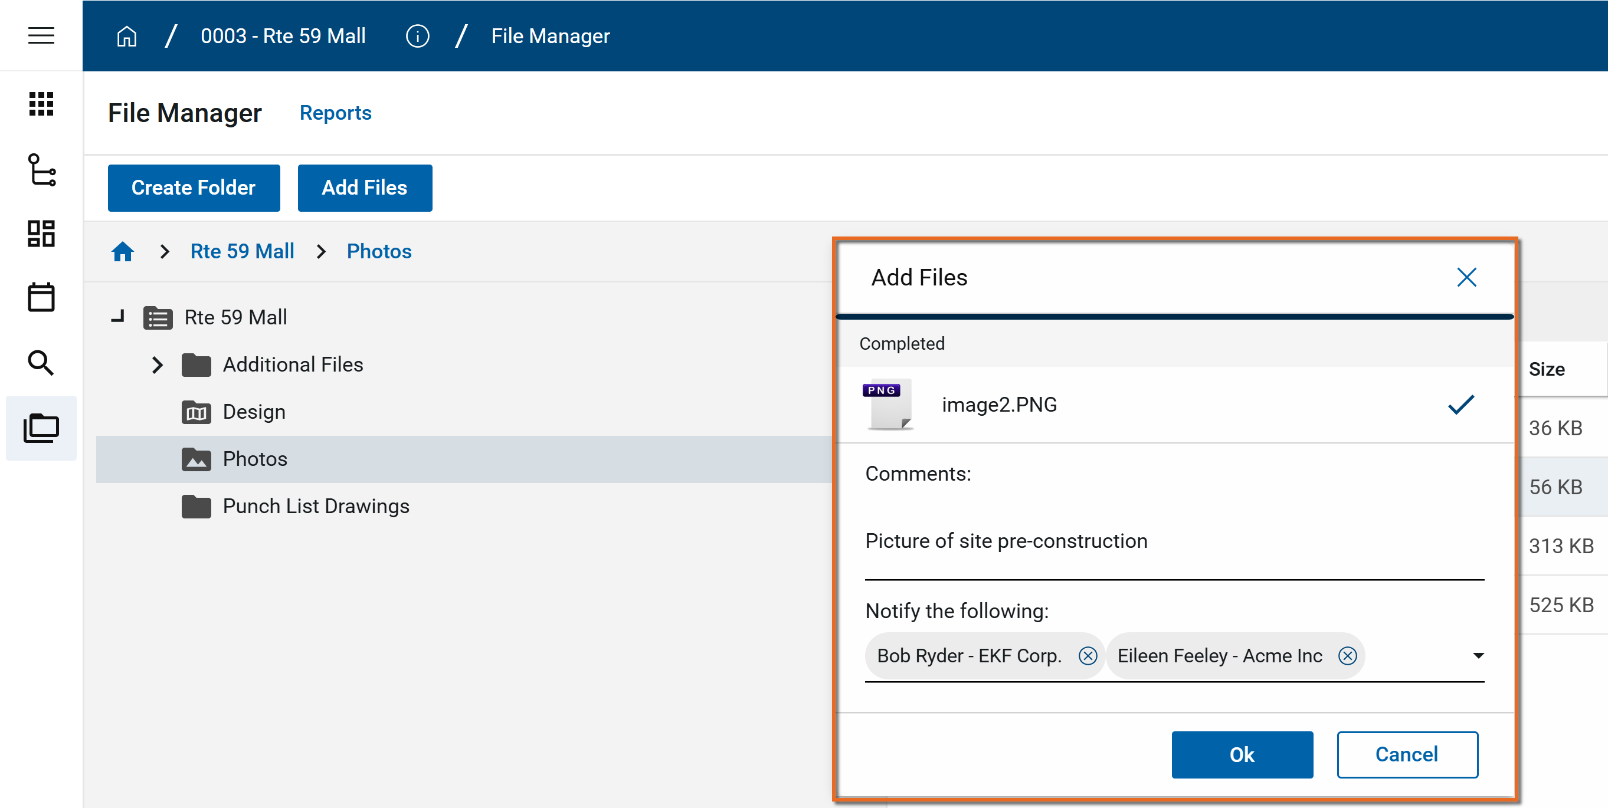The height and width of the screenshot is (808, 1608).
Task: Click the Comments text field
Action: (1174, 541)
